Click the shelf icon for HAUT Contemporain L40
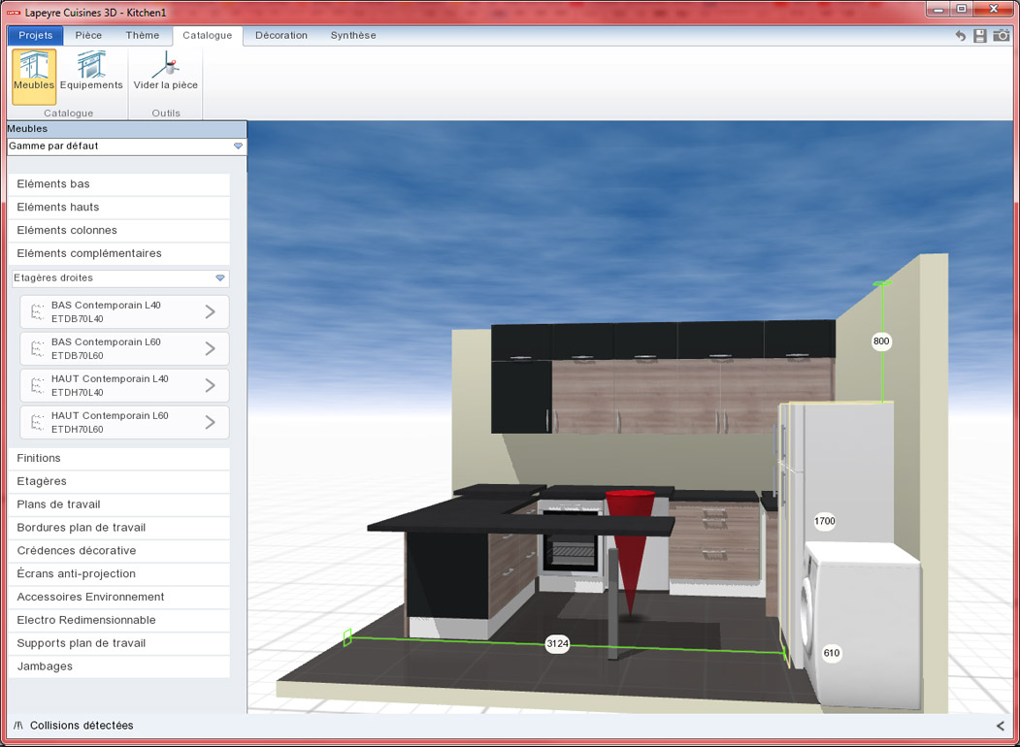Viewport: 1020px width, 747px height. [37, 385]
